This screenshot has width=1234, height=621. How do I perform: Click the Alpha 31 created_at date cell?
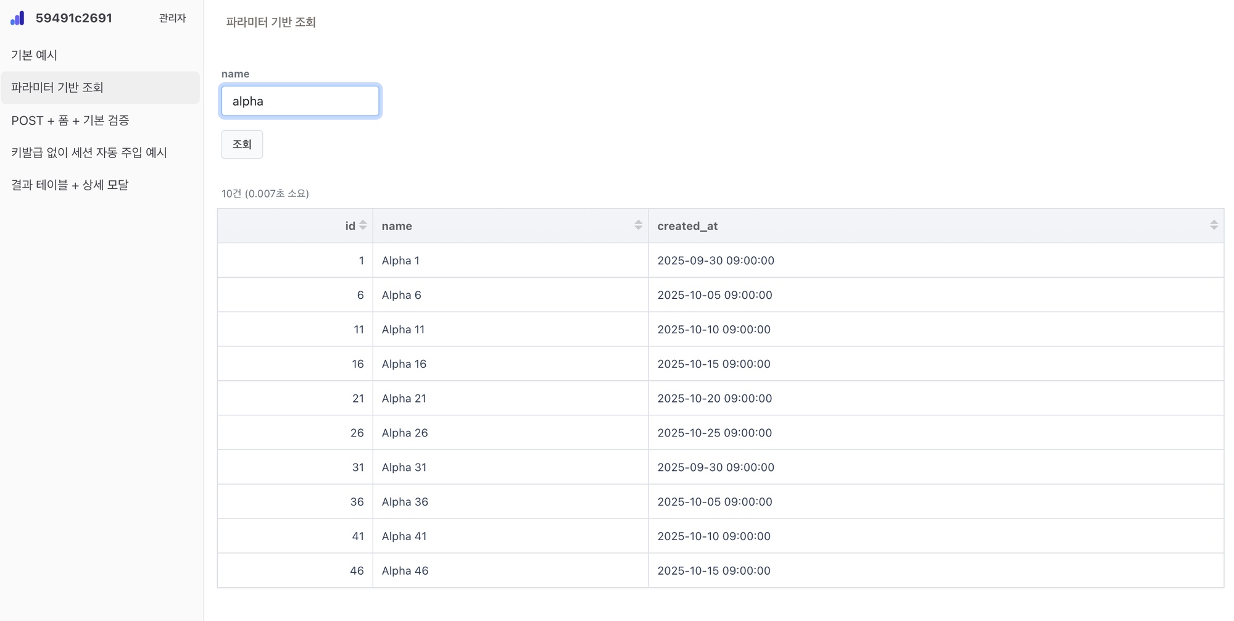click(716, 467)
